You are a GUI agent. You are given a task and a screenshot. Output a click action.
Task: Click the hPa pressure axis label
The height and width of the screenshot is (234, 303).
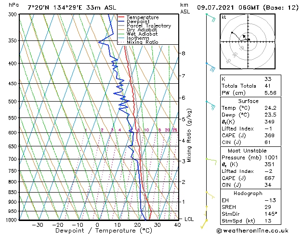pos(13,5)
